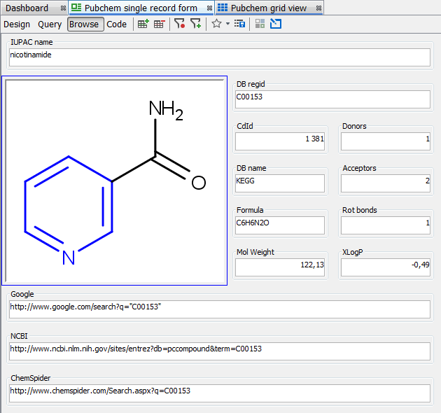441x413 pixels.
Task: Switch to Query mode
Action: [50, 24]
